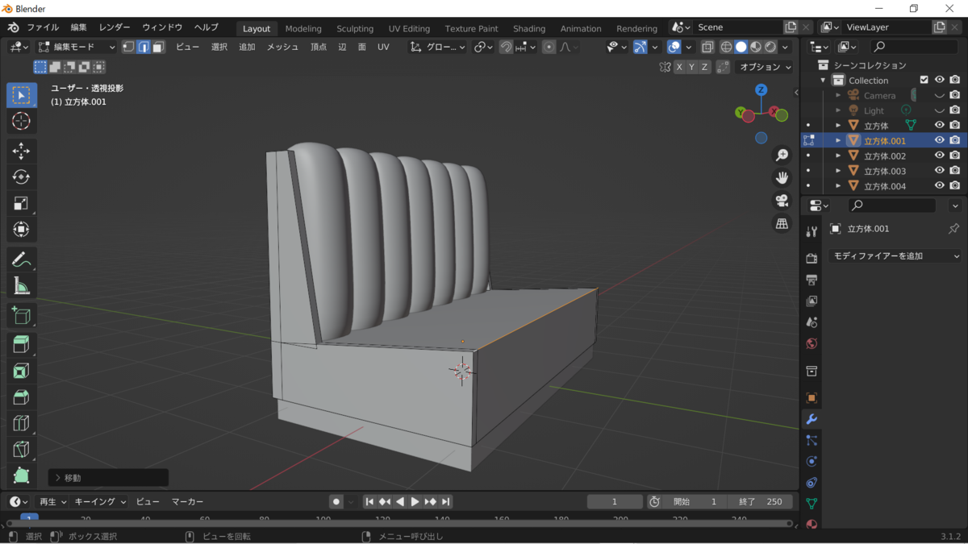This screenshot has height=544, width=968.
Task: Select the Knife tool
Action: pos(21,451)
